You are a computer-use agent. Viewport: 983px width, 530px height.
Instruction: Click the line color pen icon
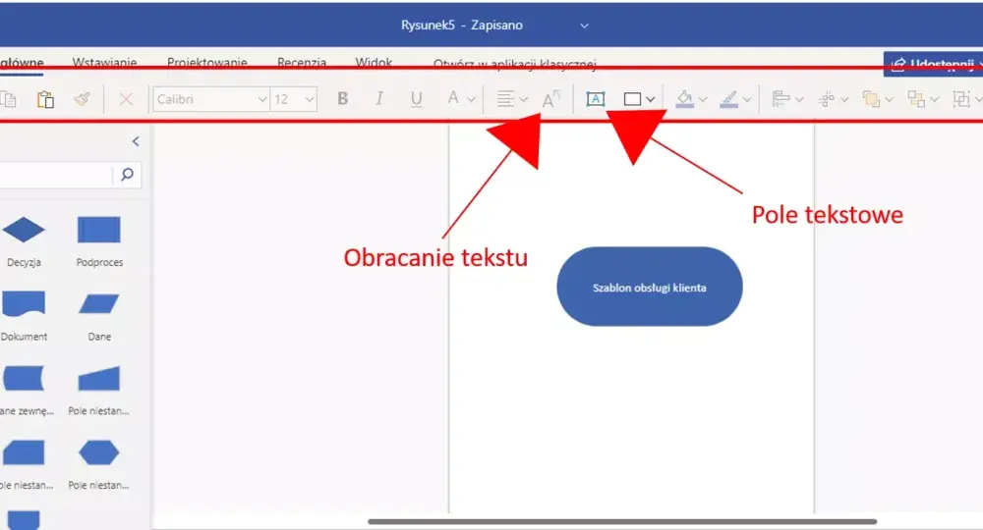coord(728,99)
